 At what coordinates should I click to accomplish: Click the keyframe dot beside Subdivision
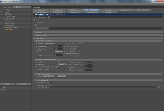tap(36, 47)
